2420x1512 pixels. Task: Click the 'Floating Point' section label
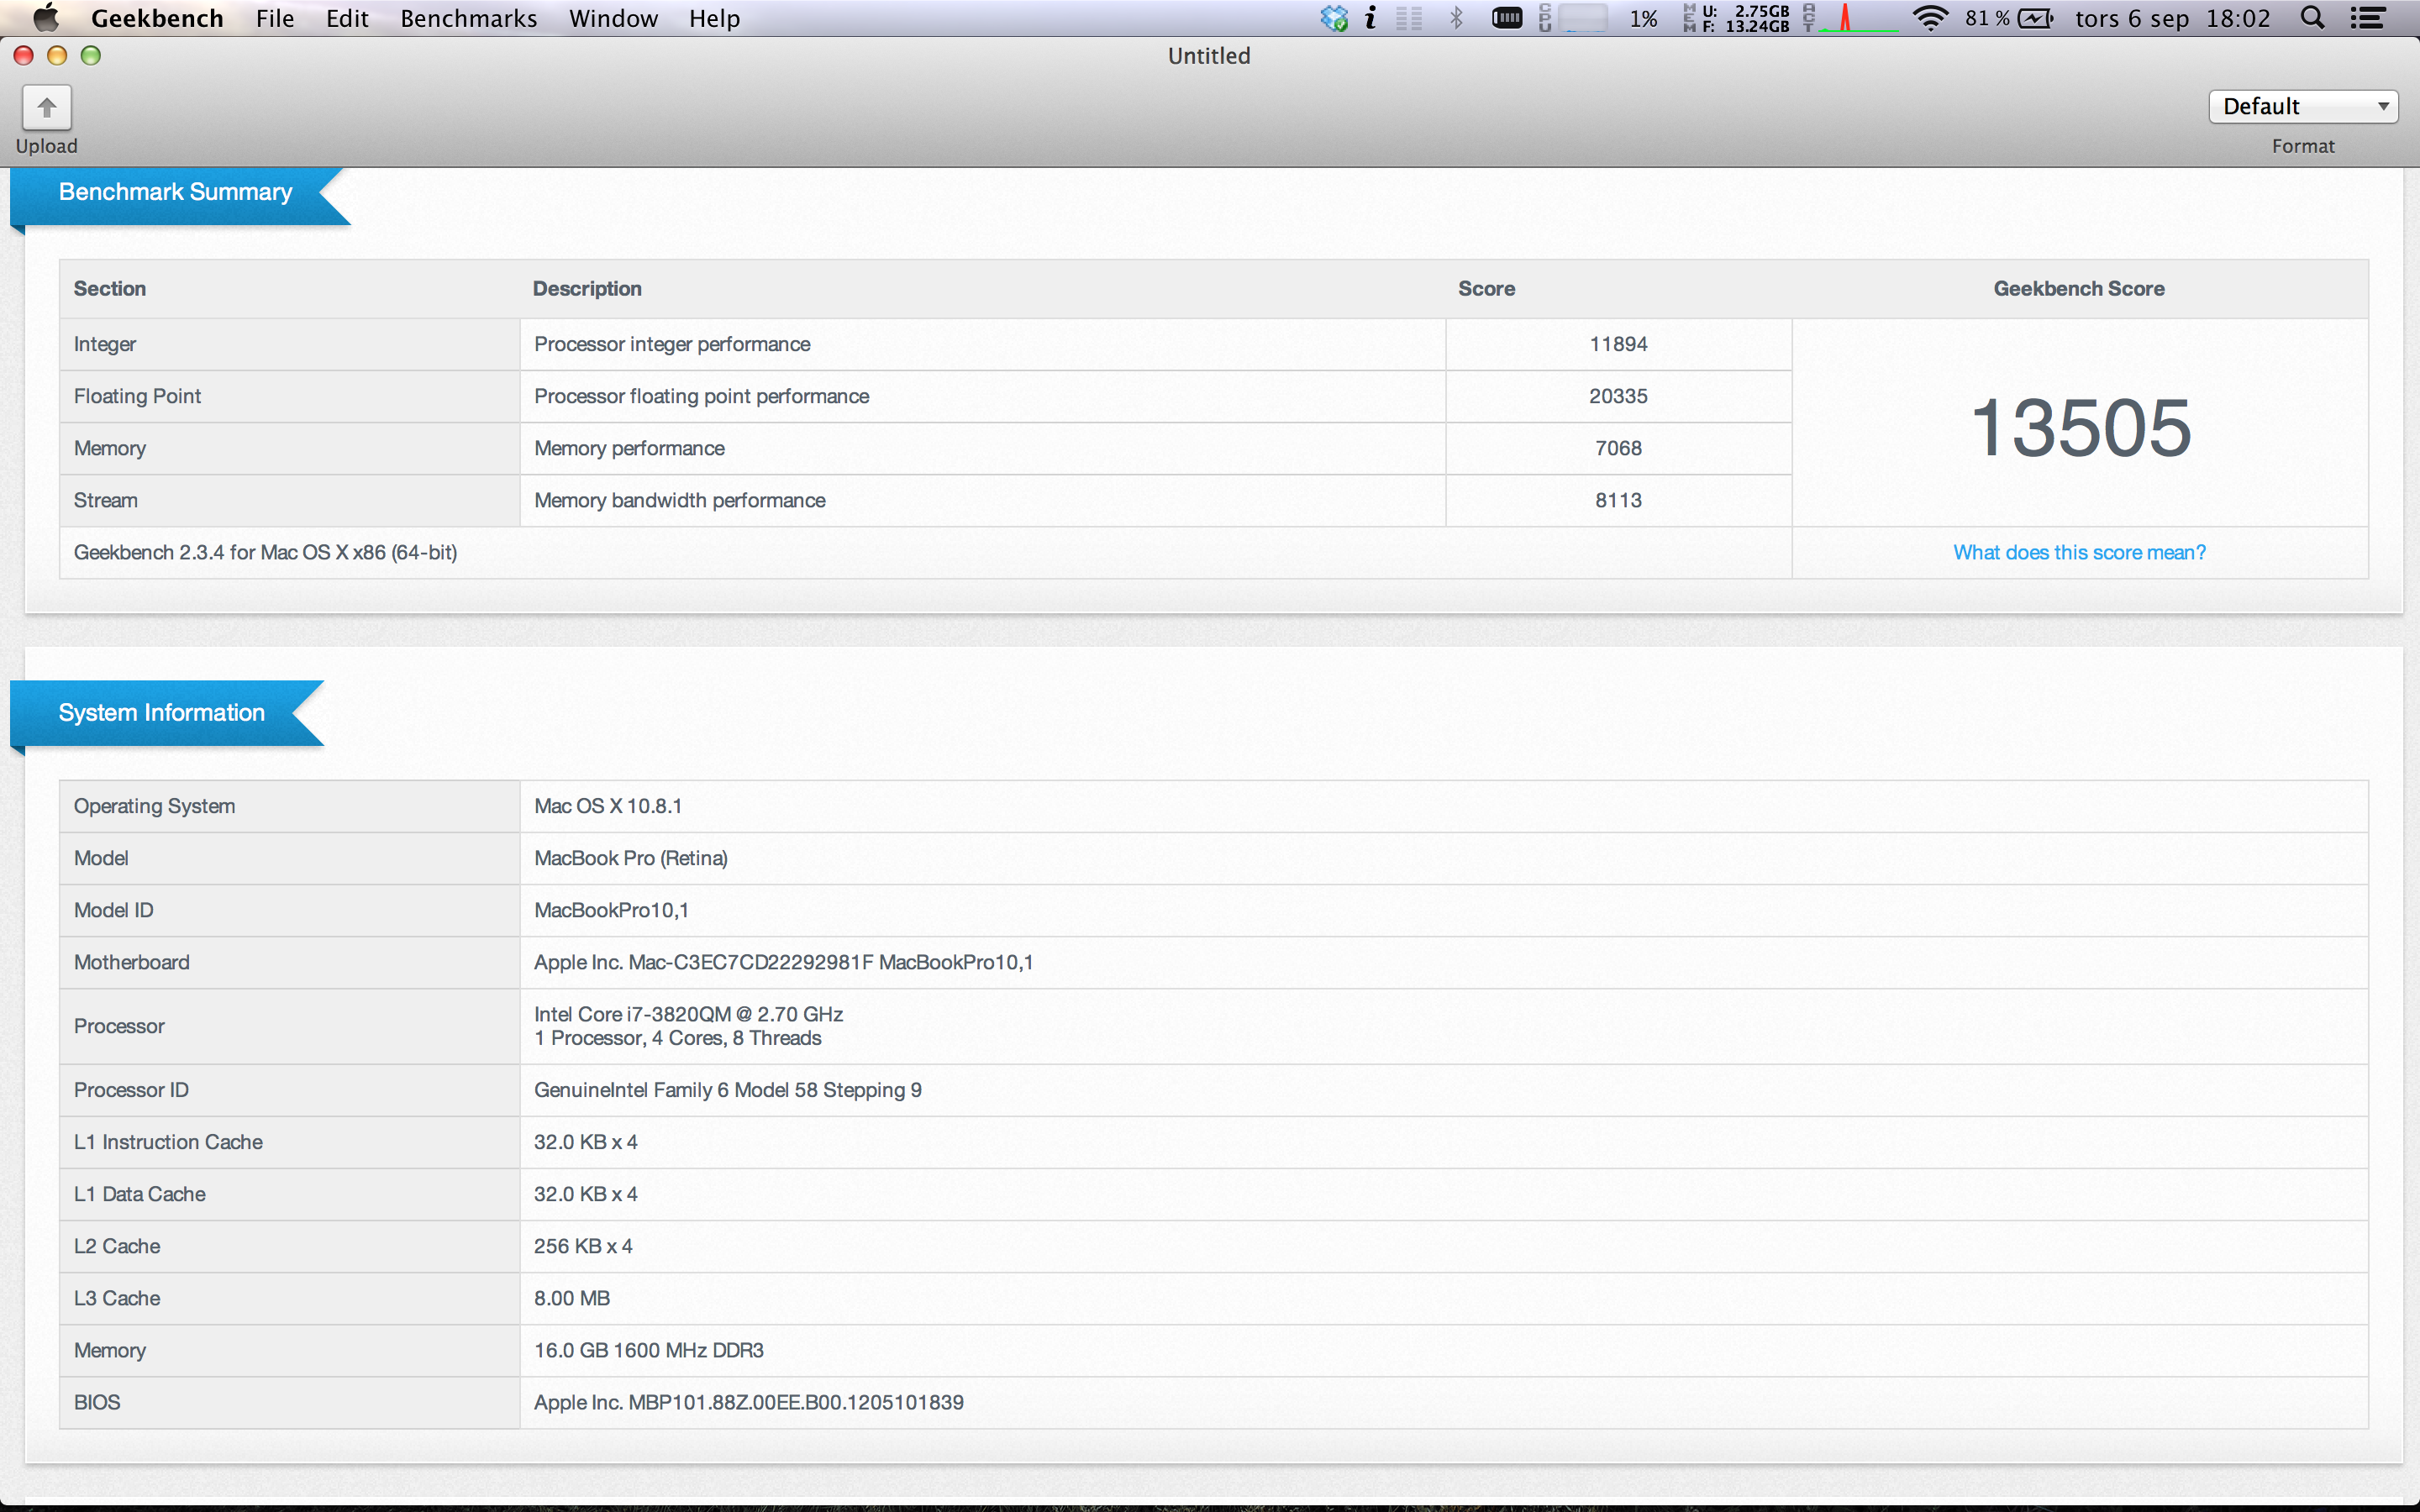tap(137, 396)
